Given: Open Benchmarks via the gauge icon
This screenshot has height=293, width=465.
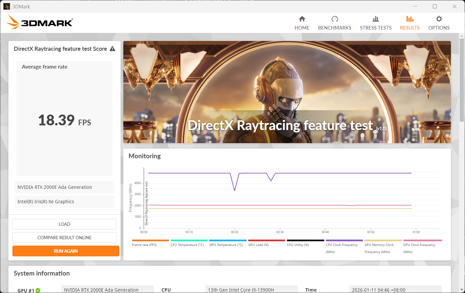Looking at the screenshot, I should (335, 19).
